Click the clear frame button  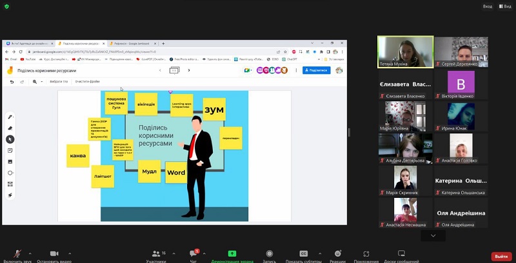pyautogui.click(x=87, y=81)
